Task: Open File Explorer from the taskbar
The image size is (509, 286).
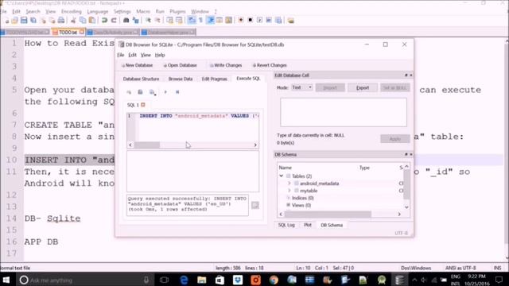Action: coord(201,280)
